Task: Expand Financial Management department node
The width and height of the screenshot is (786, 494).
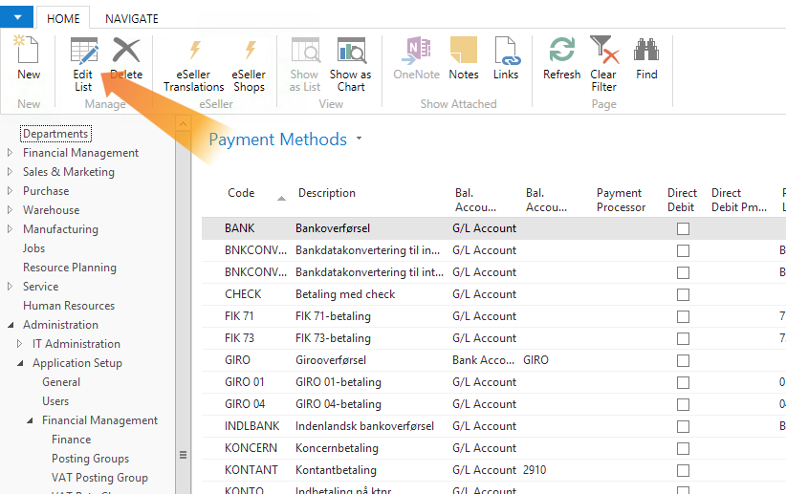Action: 10,153
